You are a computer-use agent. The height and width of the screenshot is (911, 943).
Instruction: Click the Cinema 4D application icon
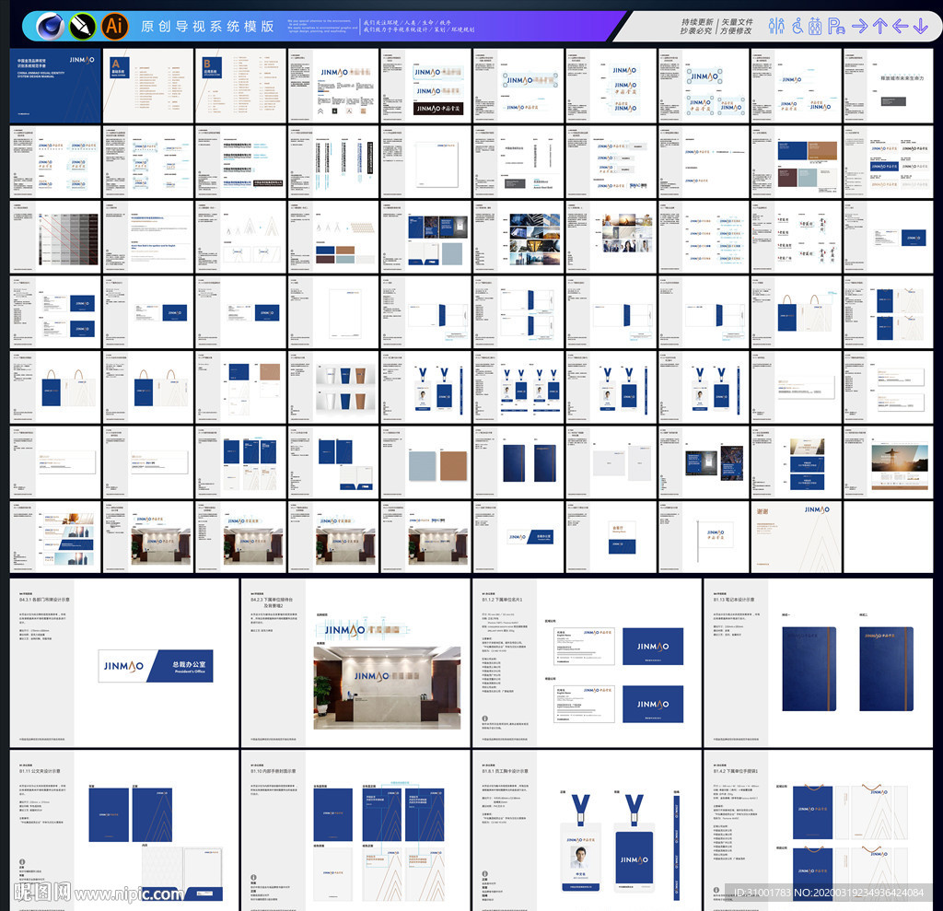pos(49,26)
